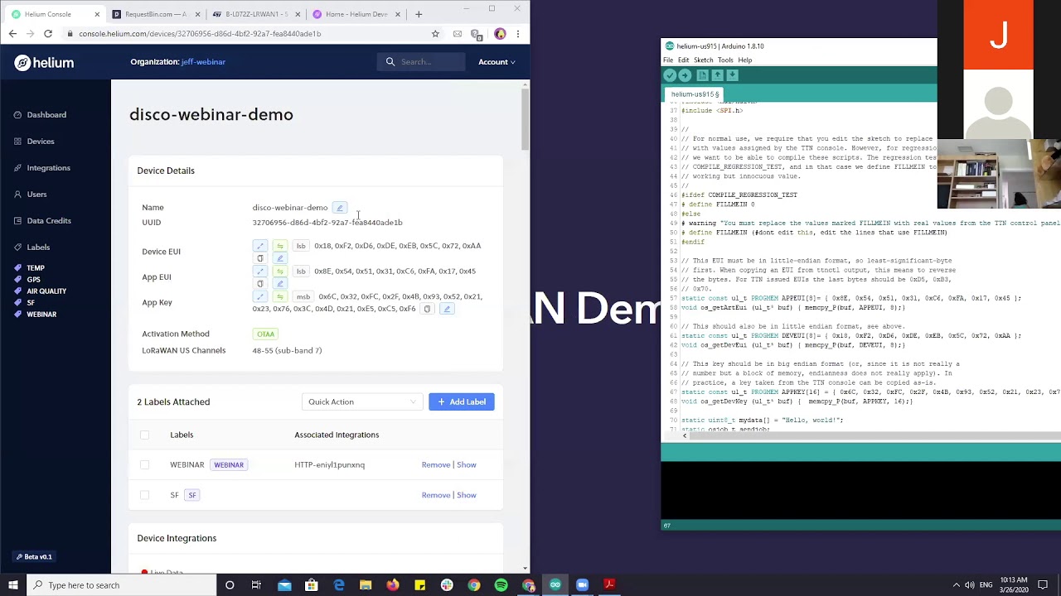This screenshot has width=1061, height=596.
Task: Toggle lsb format for Device EUI
Action: coord(301,246)
